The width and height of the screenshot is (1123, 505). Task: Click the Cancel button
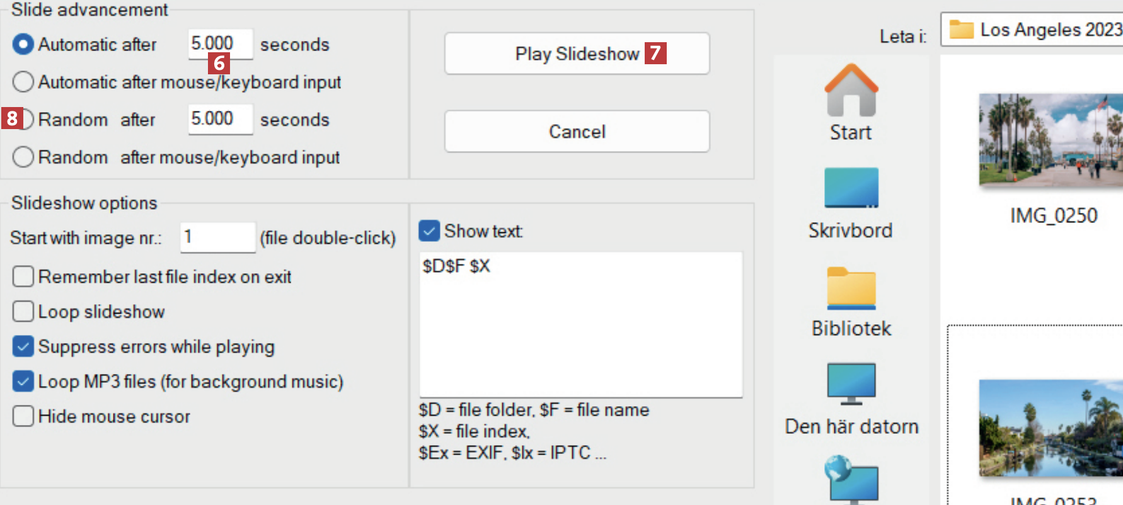tap(577, 132)
